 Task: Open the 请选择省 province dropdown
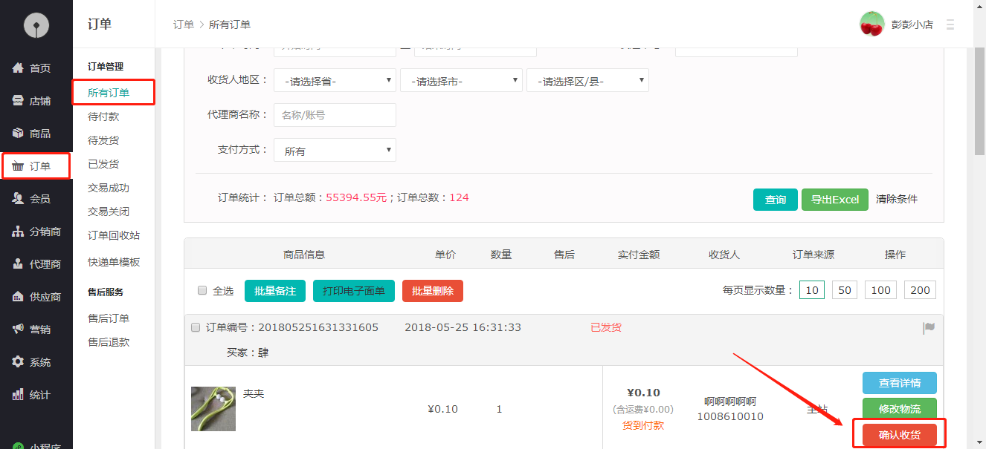[335, 79]
